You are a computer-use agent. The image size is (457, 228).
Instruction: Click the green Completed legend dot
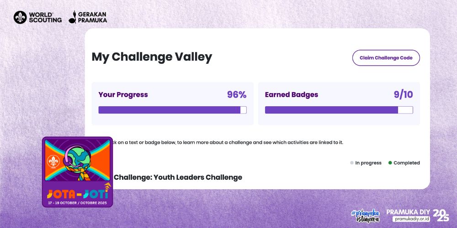pos(390,163)
